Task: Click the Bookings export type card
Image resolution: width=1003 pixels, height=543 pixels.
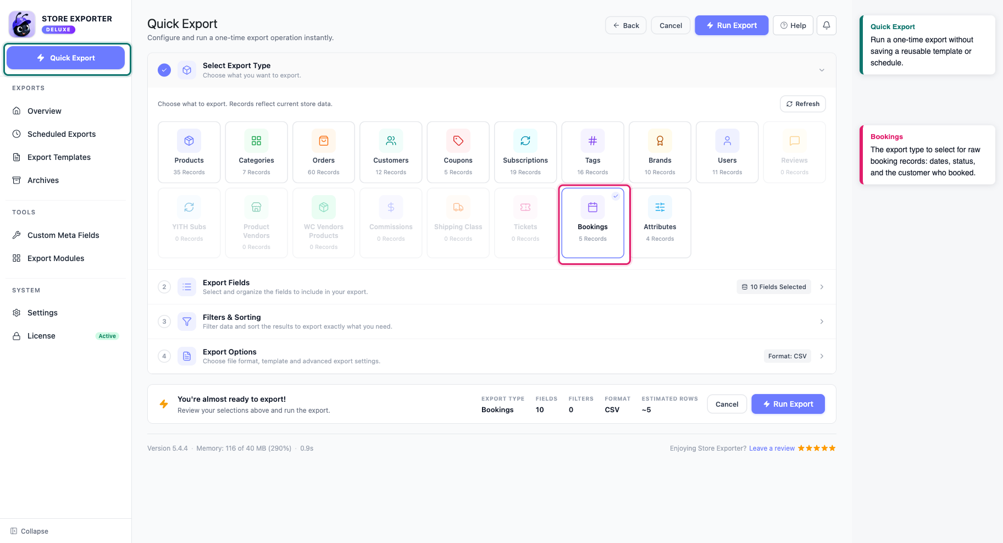Action: 592,223
